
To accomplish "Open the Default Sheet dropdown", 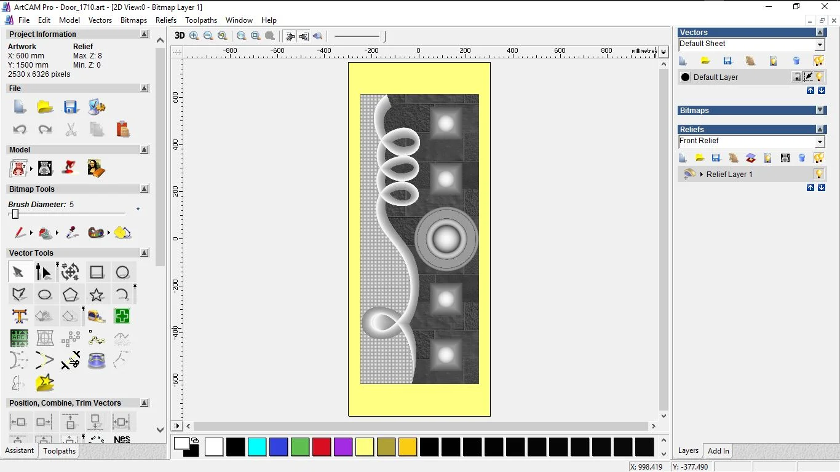I will point(820,45).
